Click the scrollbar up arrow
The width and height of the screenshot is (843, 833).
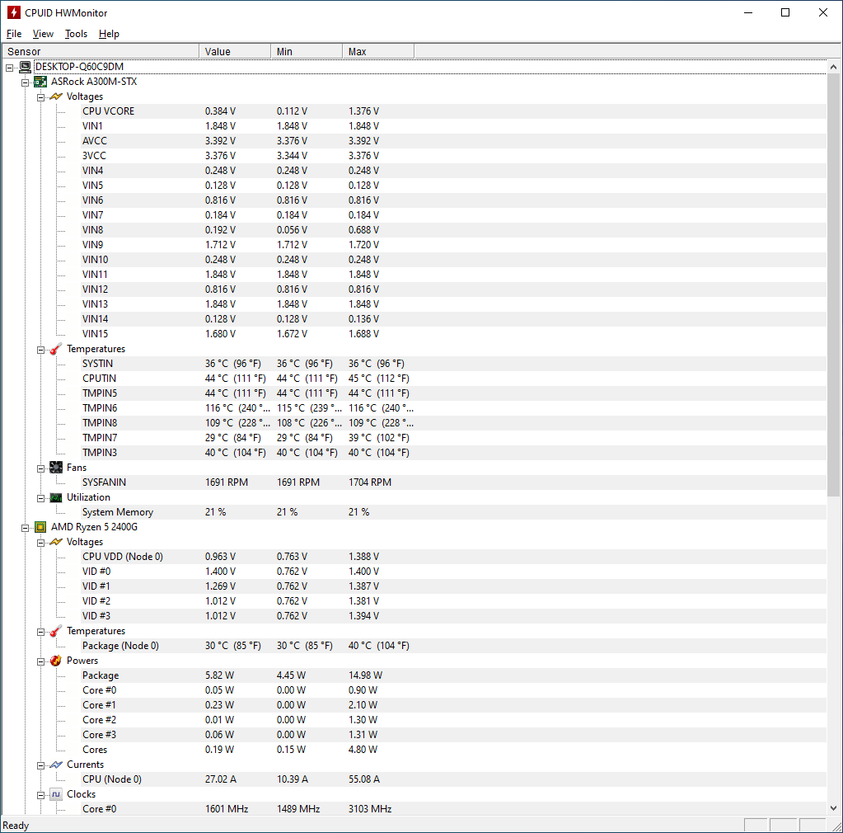tap(833, 68)
